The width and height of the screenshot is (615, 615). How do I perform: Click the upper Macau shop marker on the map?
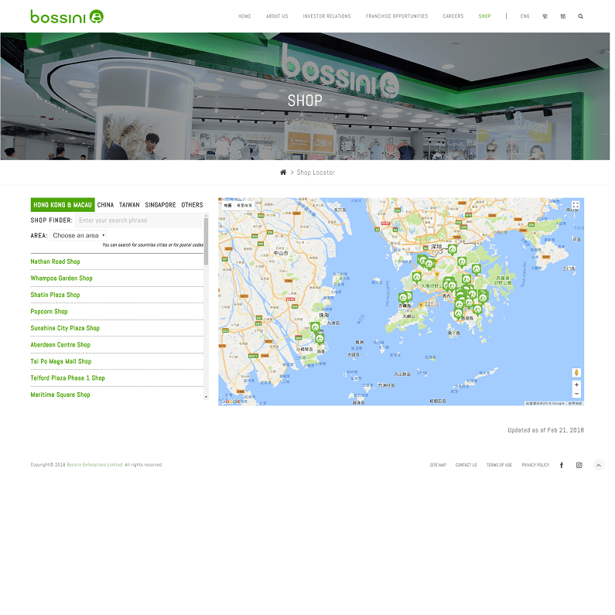315,327
